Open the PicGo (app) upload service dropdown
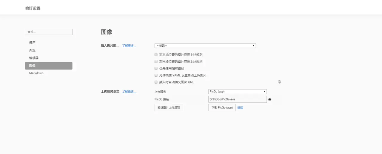 pyautogui.click(x=238, y=92)
